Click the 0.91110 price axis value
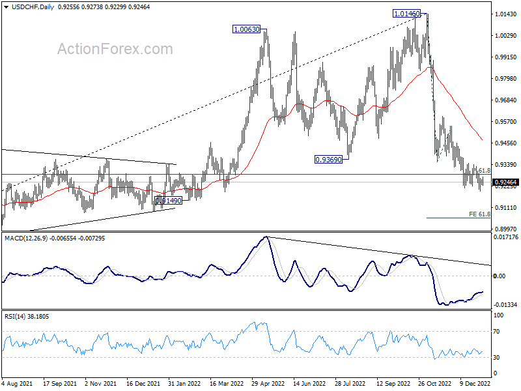Image resolution: width=521 pixels, height=391 pixels. click(506, 208)
